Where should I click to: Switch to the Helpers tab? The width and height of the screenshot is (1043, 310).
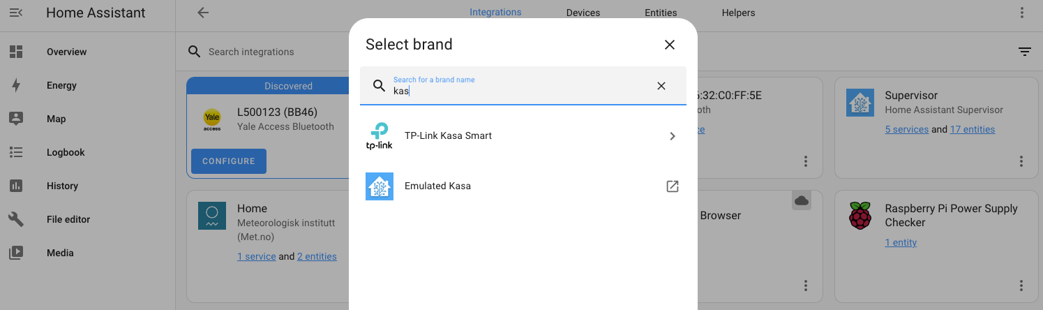click(738, 13)
